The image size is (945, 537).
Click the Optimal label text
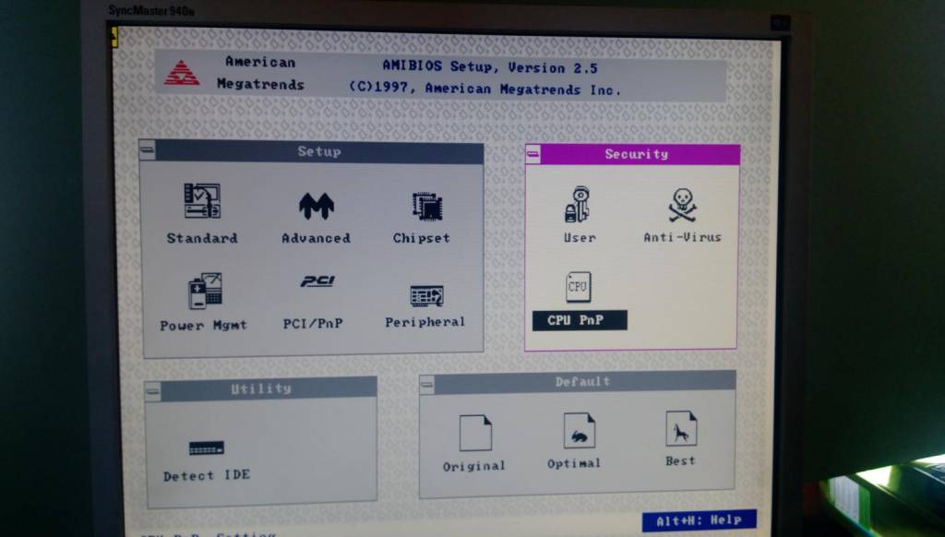[574, 463]
